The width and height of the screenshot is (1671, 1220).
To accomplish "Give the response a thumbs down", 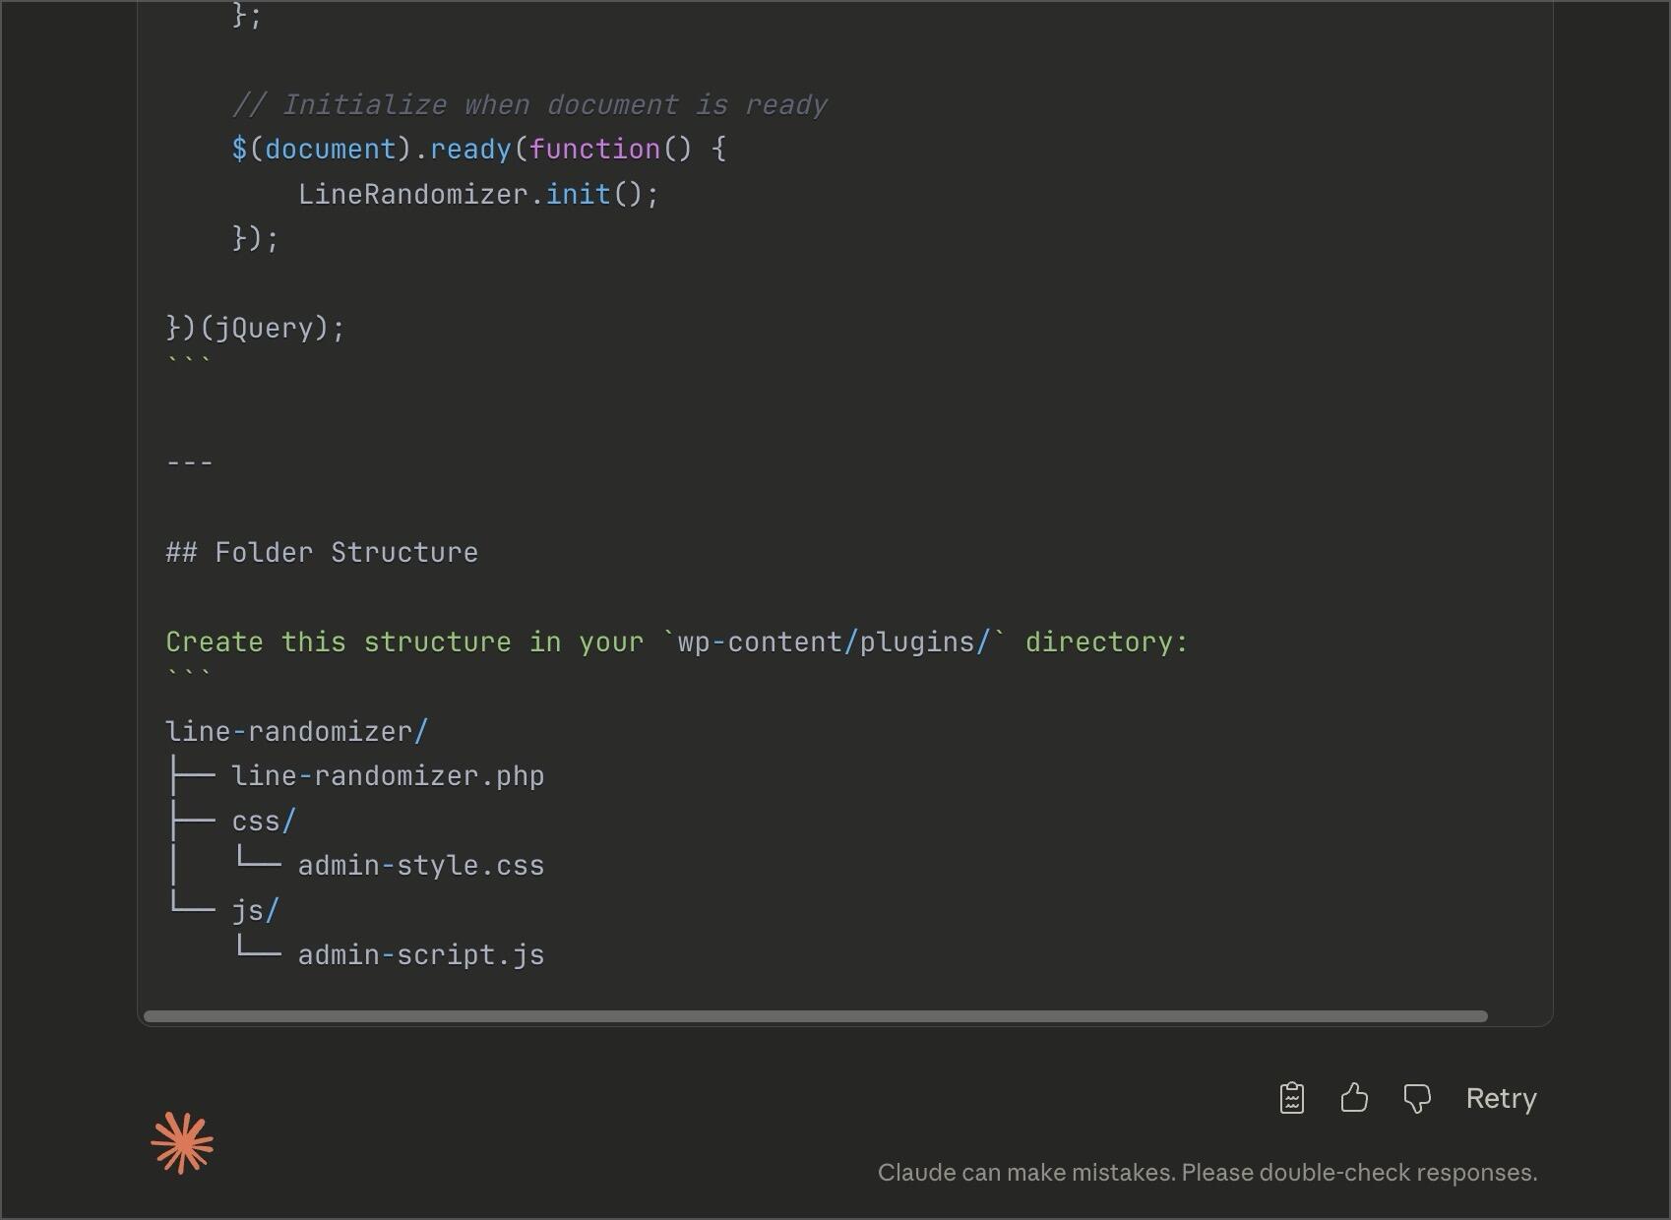I will click(1416, 1098).
